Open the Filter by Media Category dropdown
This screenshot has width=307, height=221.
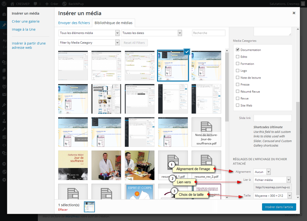pyautogui.click(x=89, y=42)
